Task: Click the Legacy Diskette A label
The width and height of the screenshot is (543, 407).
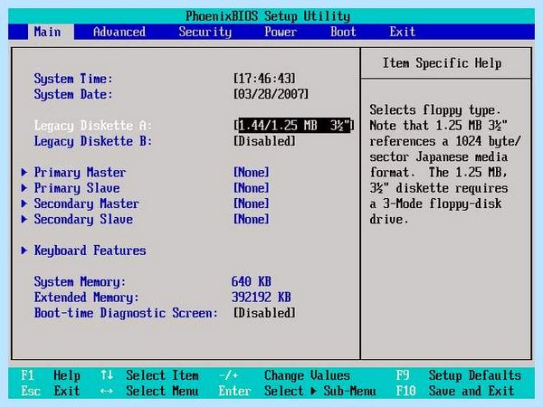Action: (93, 126)
